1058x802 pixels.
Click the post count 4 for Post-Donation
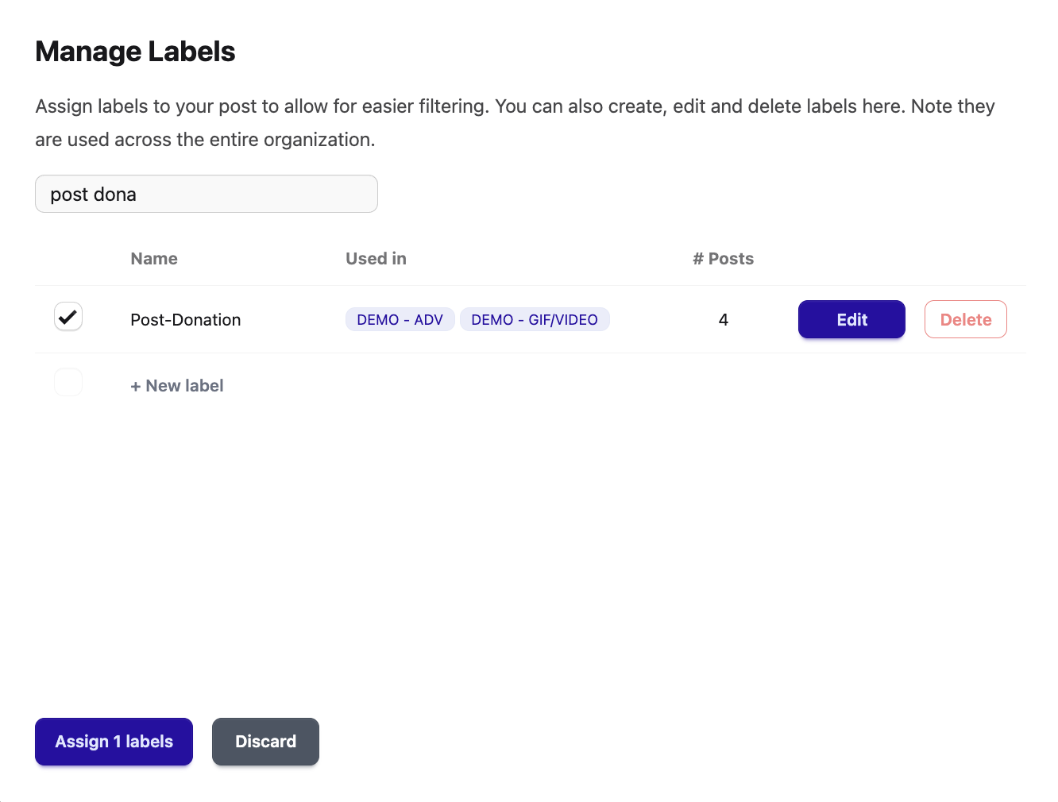(x=724, y=320)
